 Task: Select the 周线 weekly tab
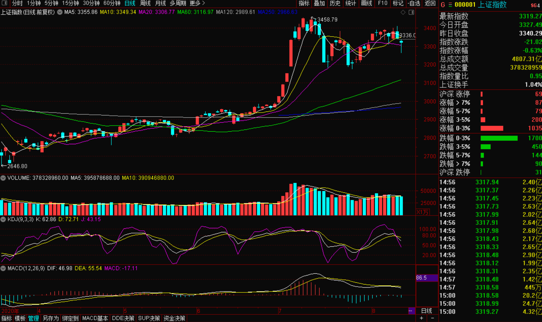[145, 3]
